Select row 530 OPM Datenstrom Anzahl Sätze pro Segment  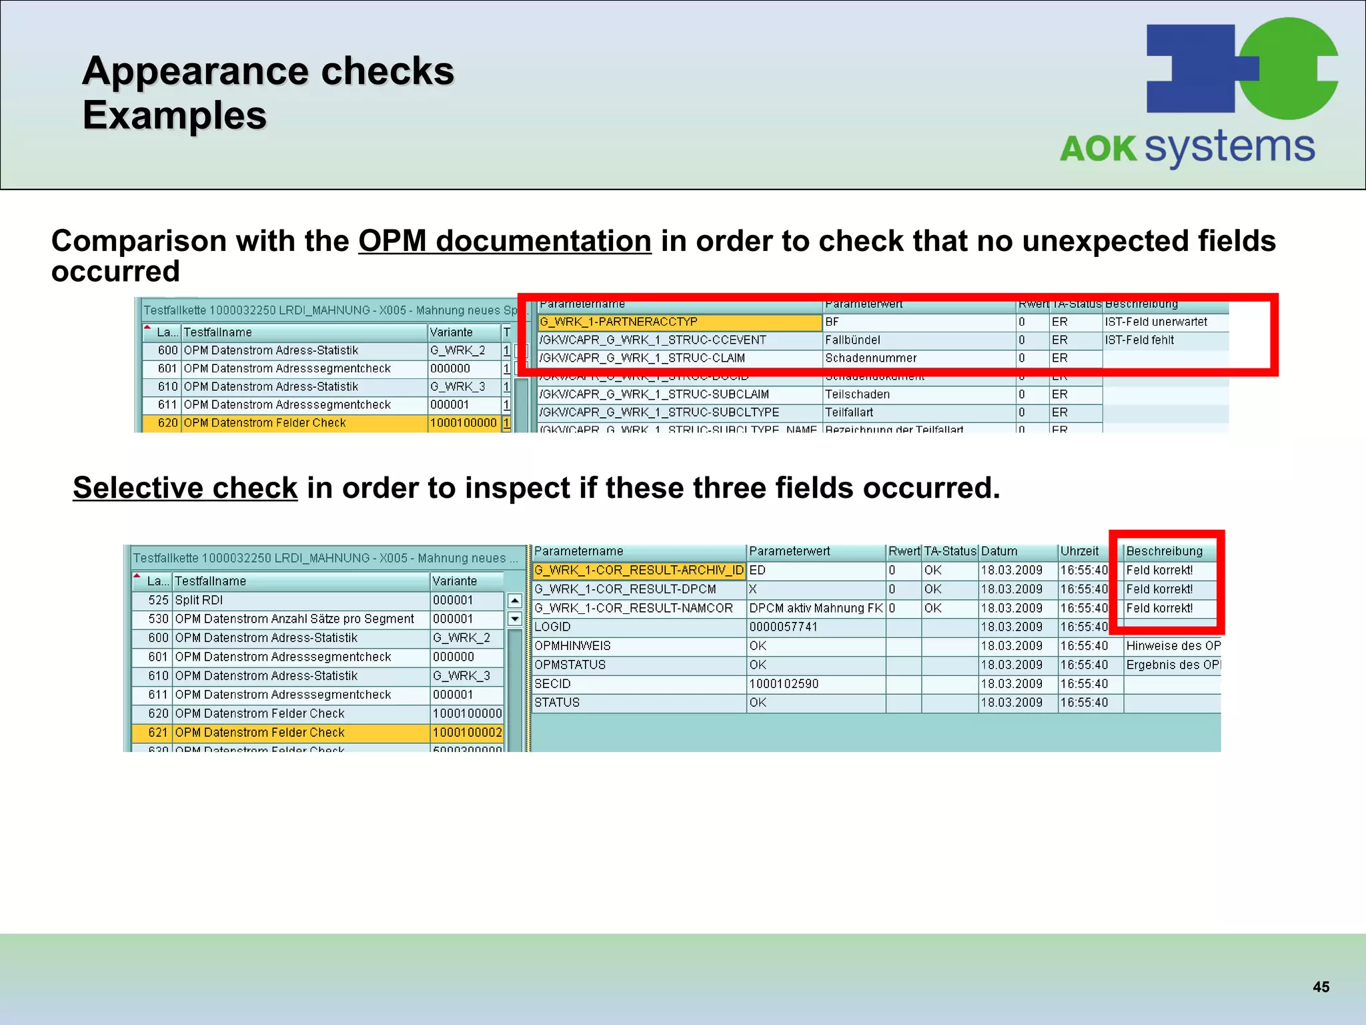tap(317, 619)
